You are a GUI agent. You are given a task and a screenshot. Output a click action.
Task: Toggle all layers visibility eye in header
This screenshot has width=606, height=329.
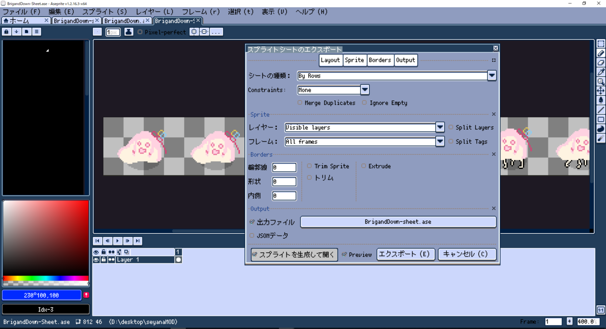[x=96, y=252]
